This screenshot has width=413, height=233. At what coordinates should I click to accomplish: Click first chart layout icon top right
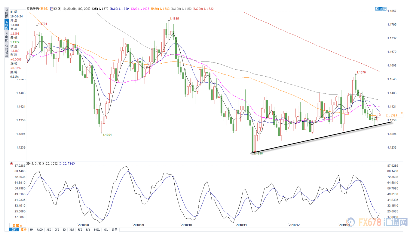tap(377, 9)
